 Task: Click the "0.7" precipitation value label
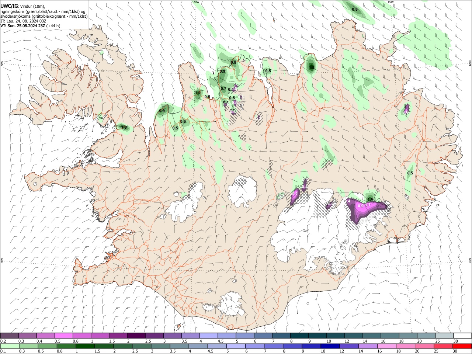tap(223, 88)
